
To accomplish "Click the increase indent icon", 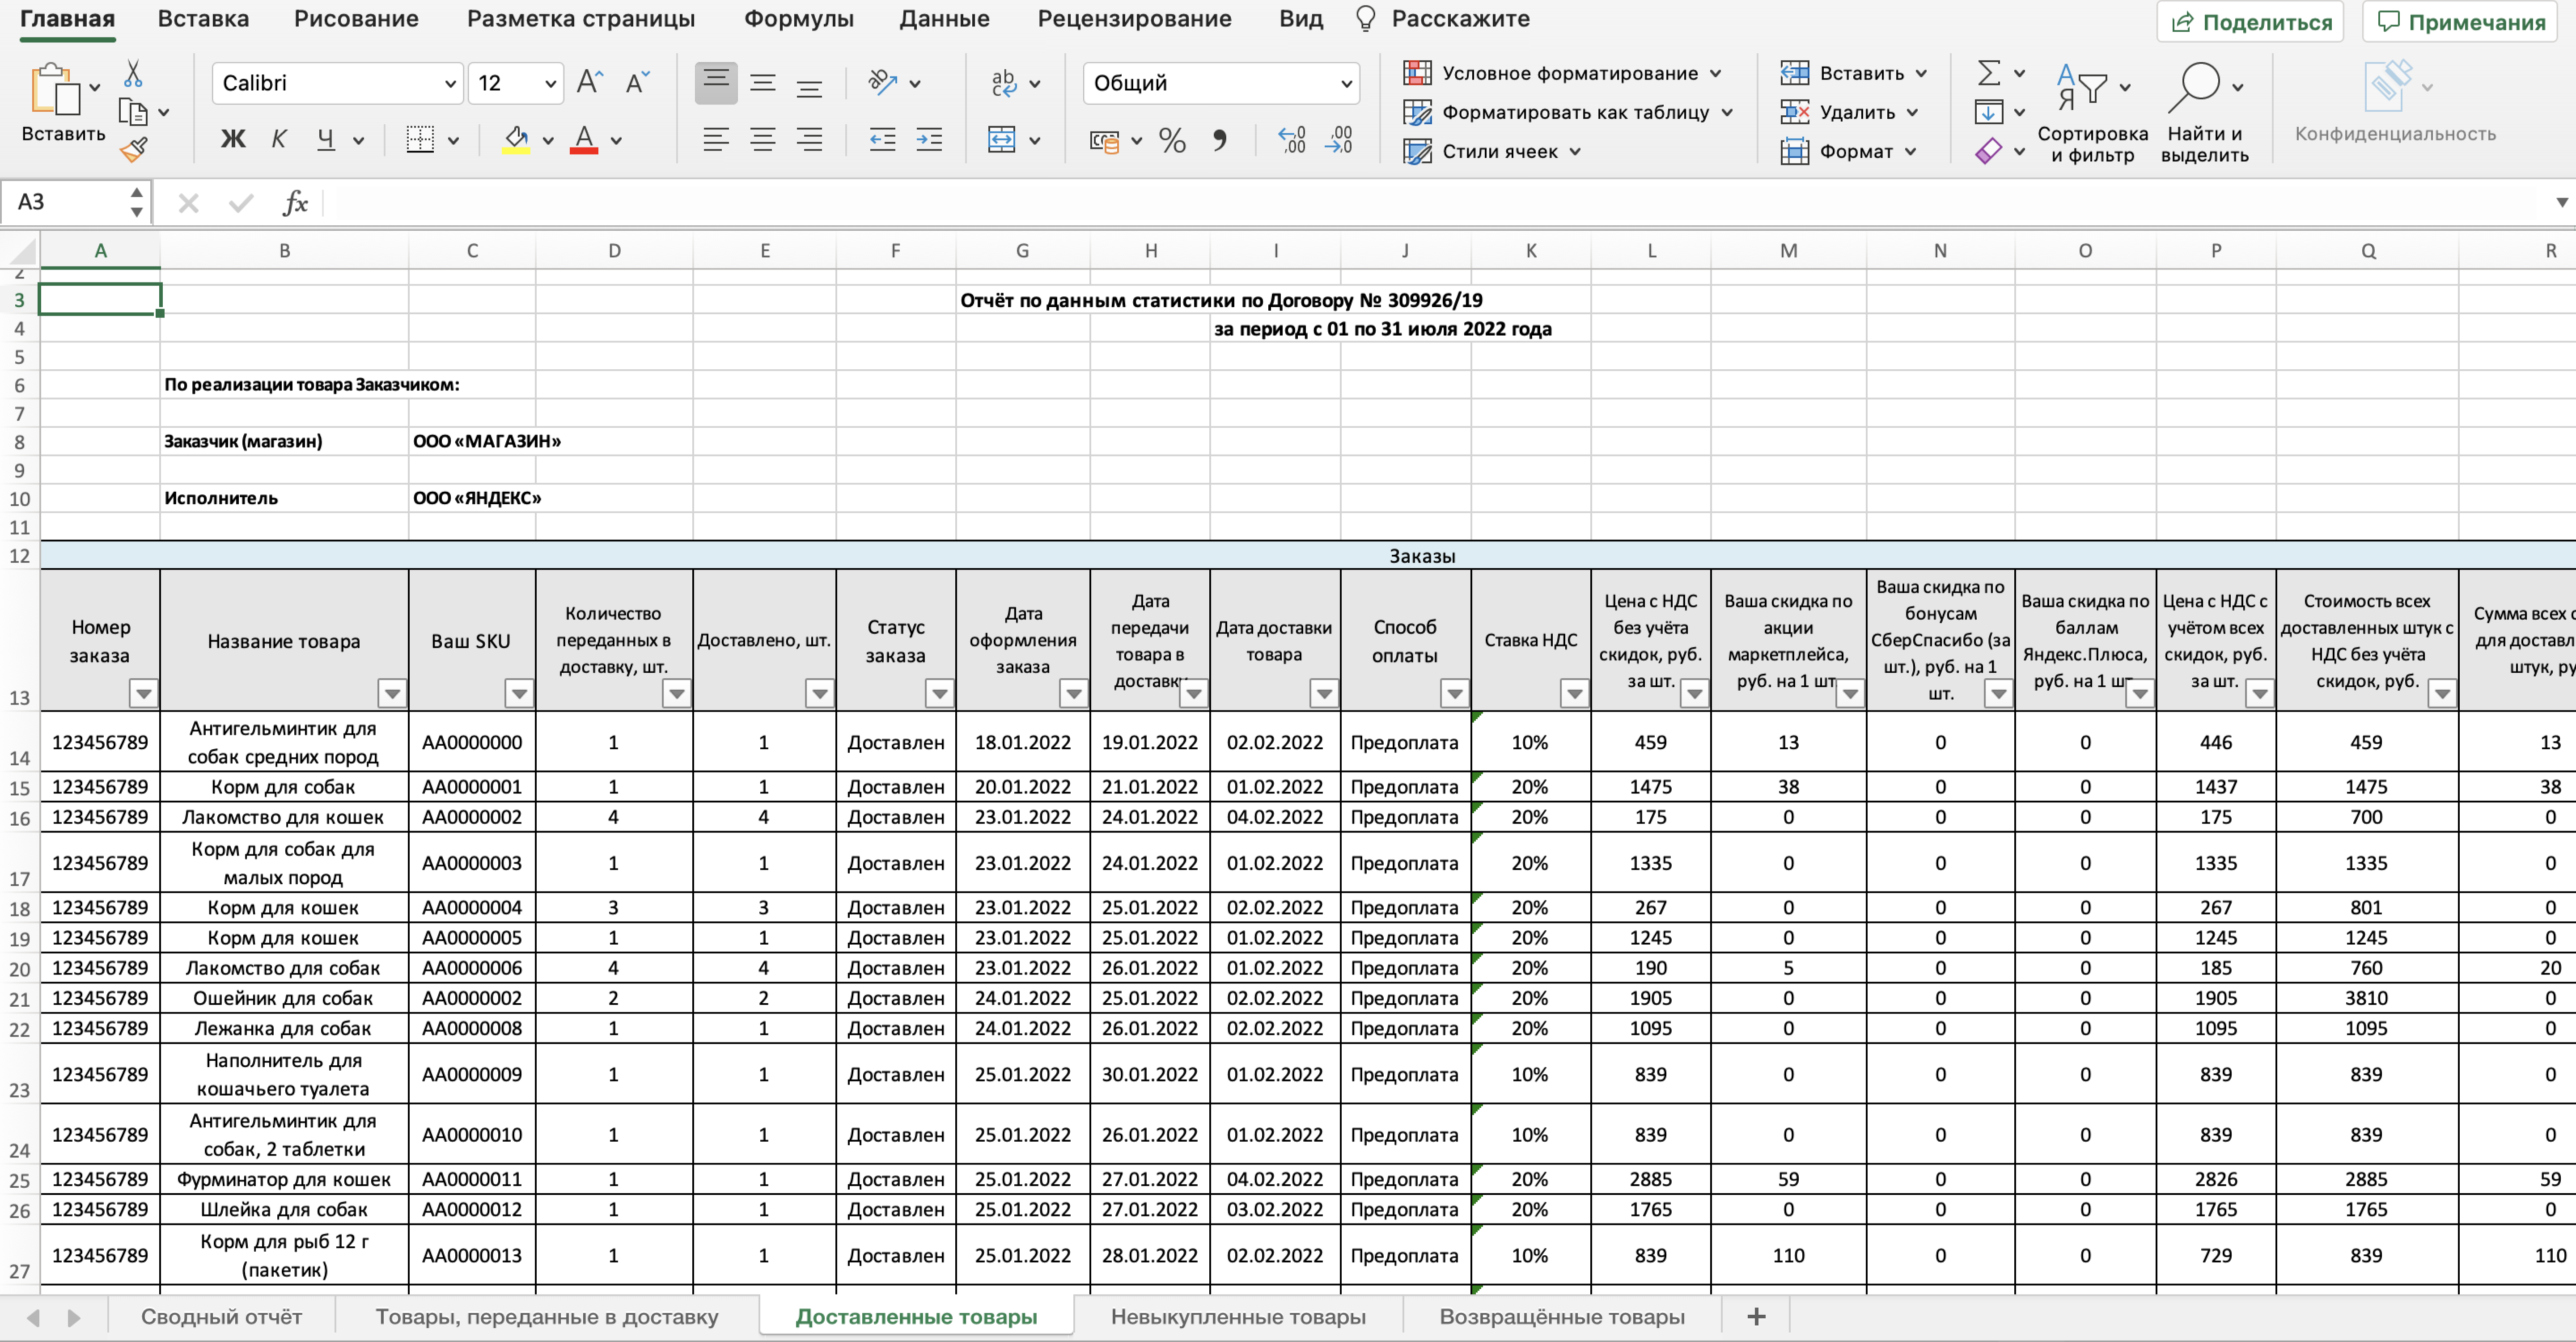I will [x=929, y=140].
